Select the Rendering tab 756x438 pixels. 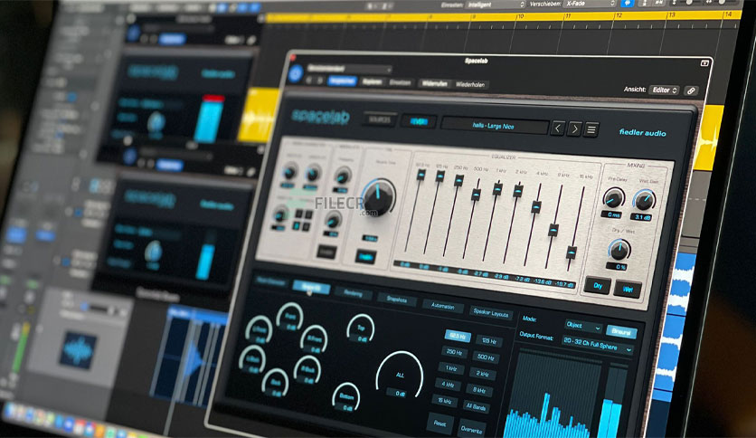pyautogui.click(x=353, y=293)
